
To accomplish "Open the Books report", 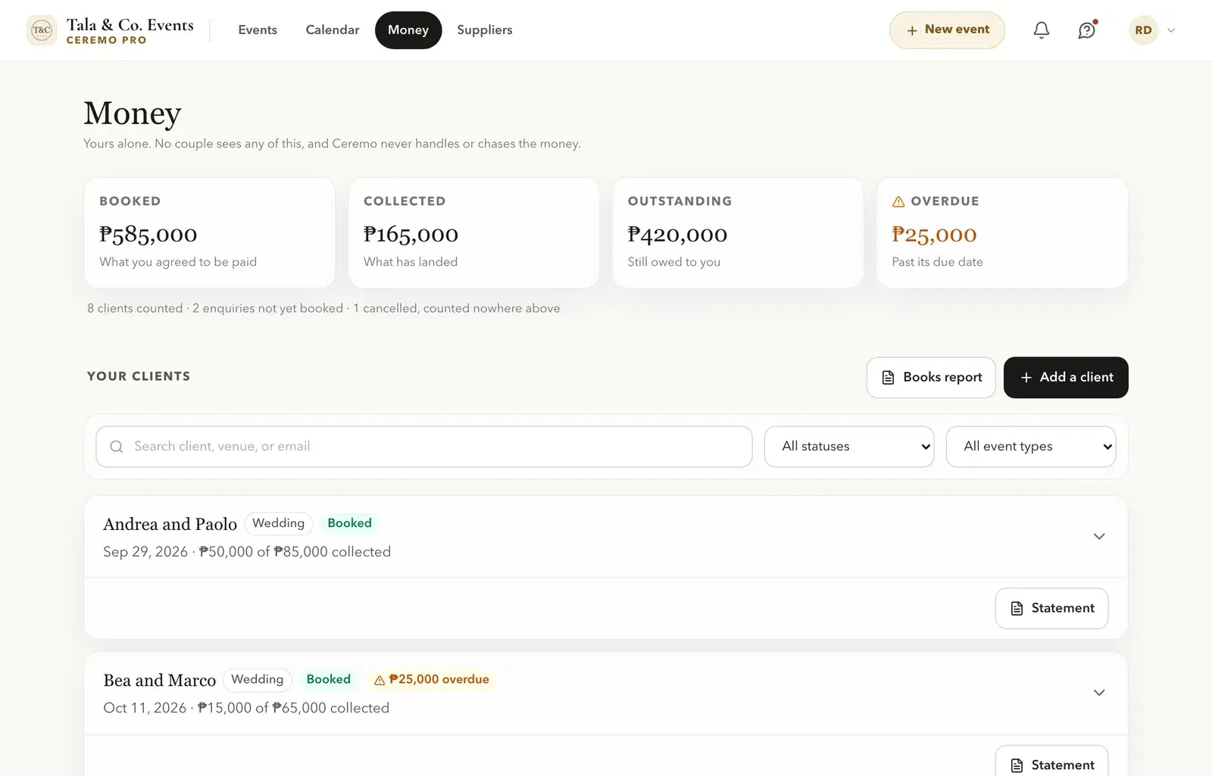I will pyautogui.click(x=931, y=377).
